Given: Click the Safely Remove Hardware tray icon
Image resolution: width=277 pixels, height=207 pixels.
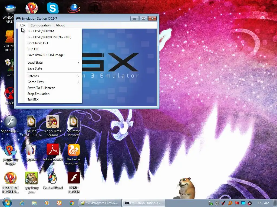Looking at the screenshot, I should [210, 203].
